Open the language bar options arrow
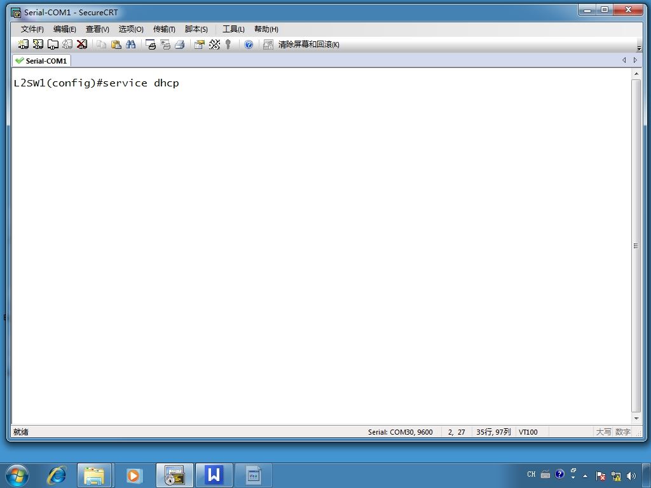Screen dimensions: 651x488 tap(573, 478)
